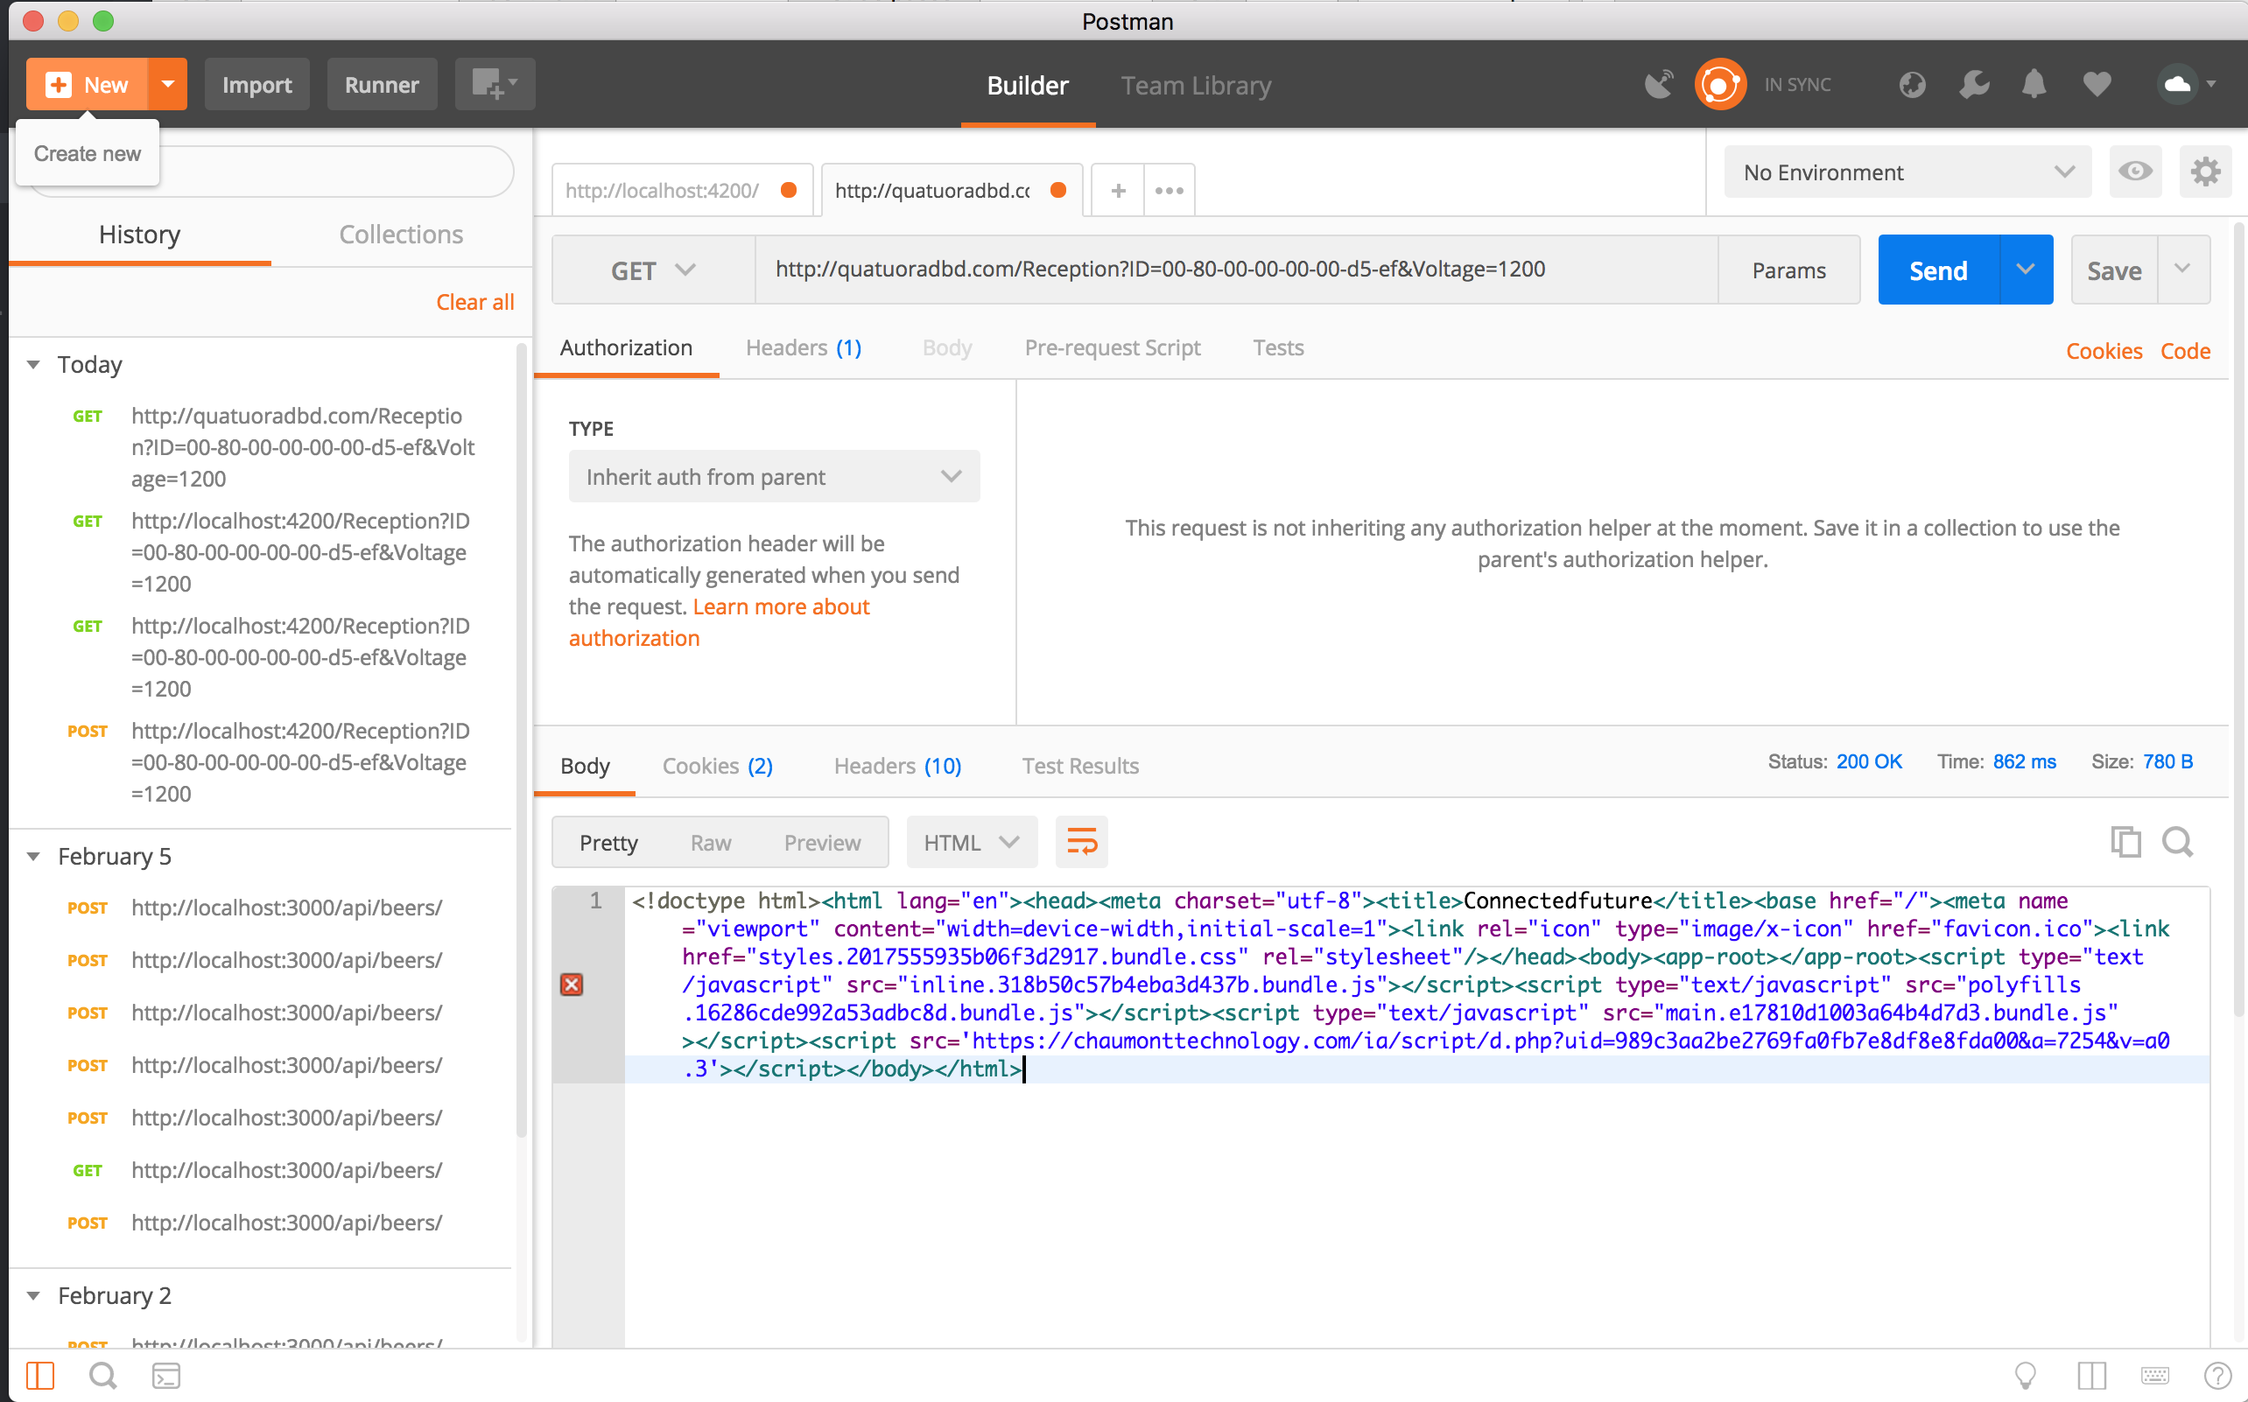
Task: Copy response body to clipboard
Action: (2125, 842)
